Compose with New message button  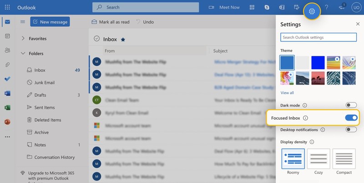[50, 21]
